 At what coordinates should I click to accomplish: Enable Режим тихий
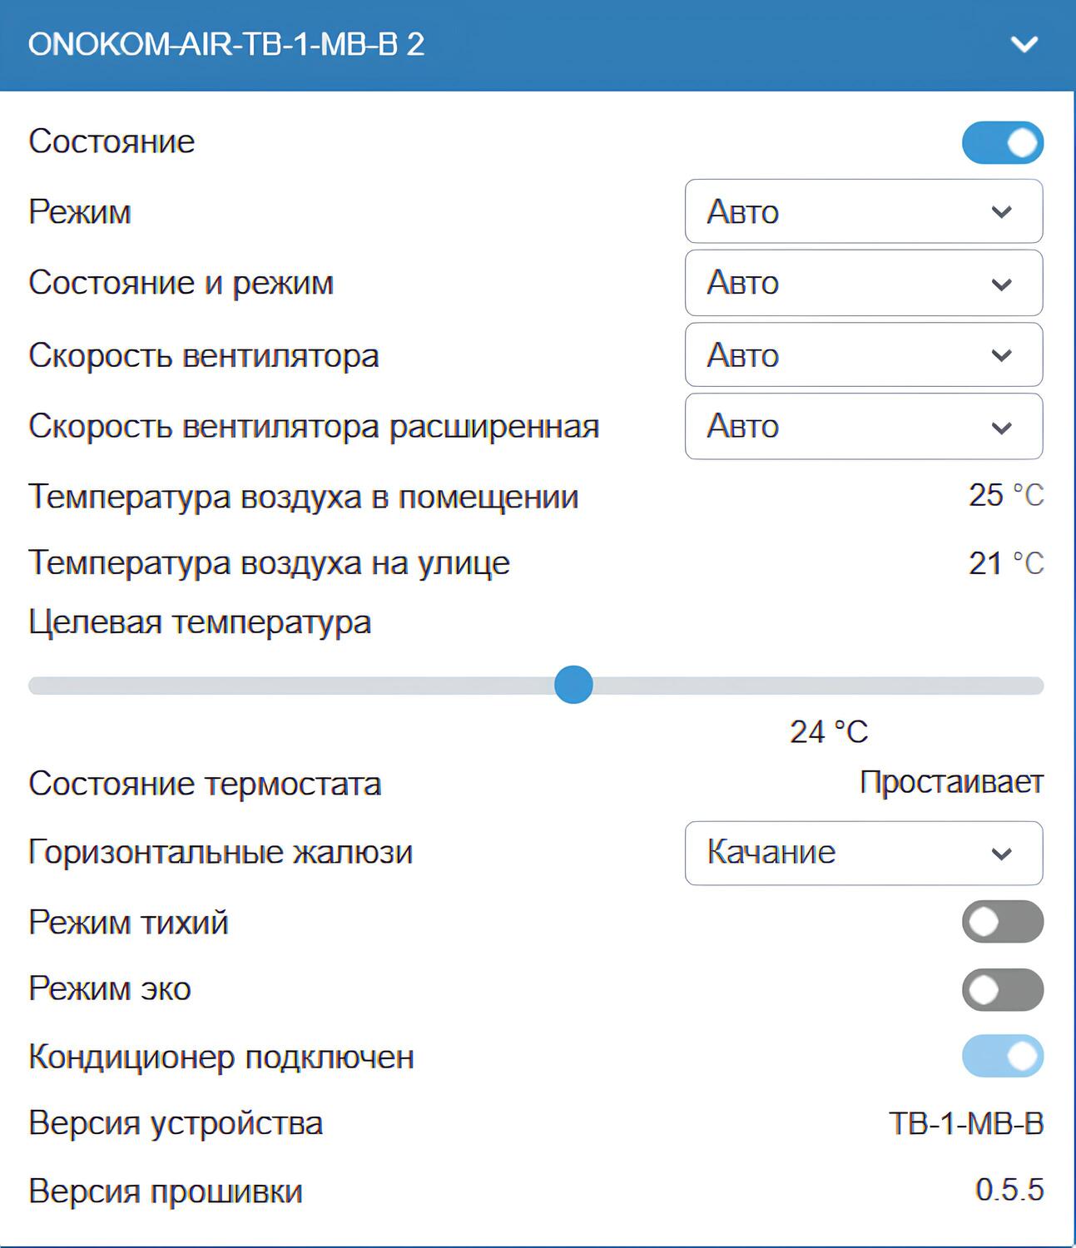tap(1002, 923)
